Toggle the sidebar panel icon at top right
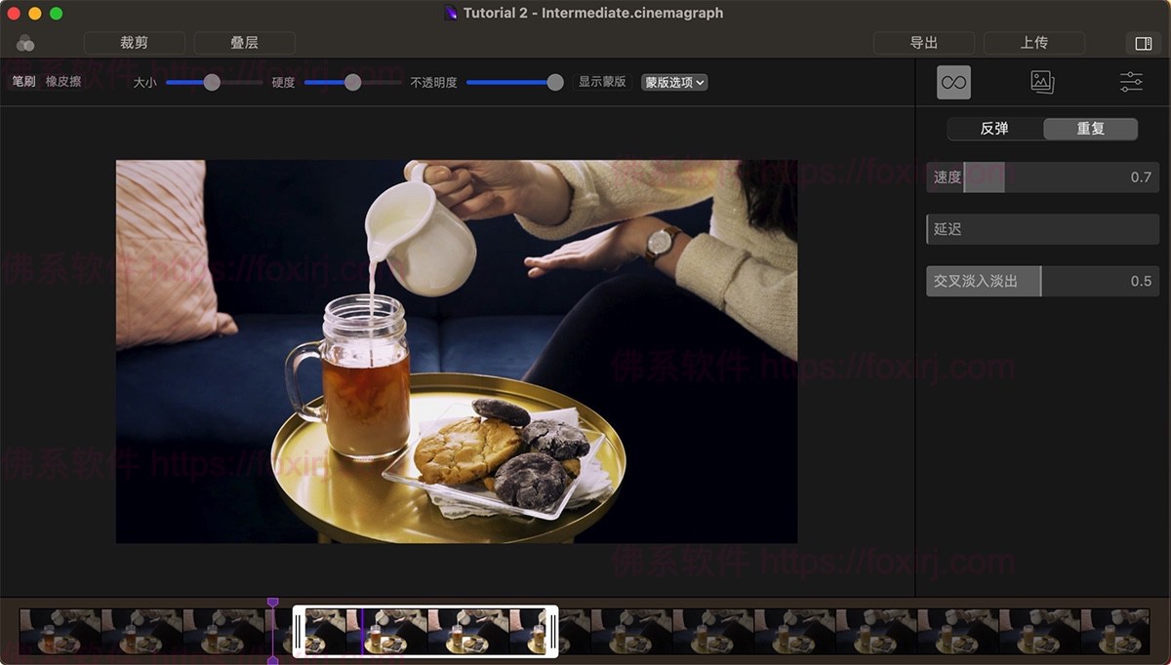1171x665 pixels. (x=1142, y=43)
